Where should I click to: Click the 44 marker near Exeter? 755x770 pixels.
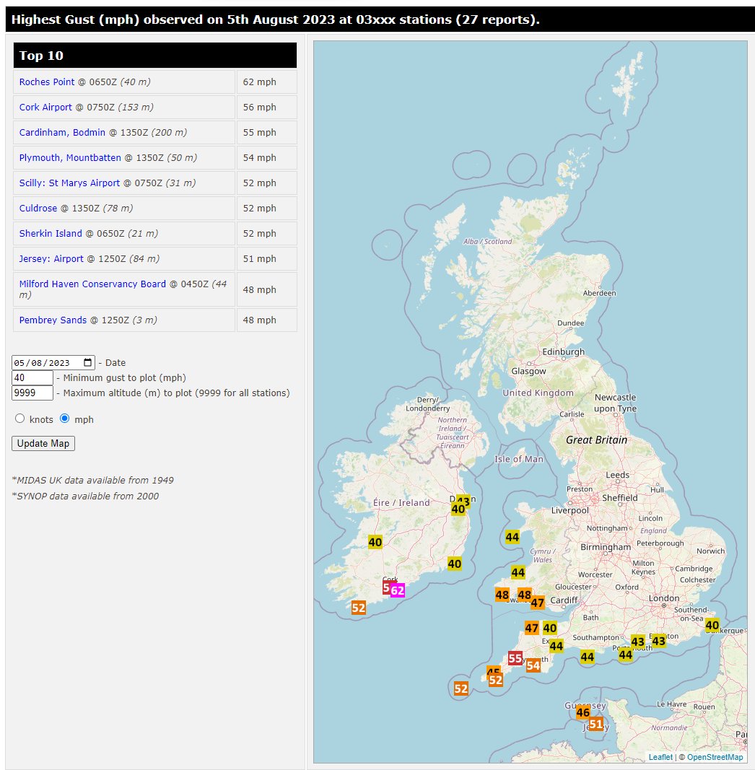[x=556, y=646]
